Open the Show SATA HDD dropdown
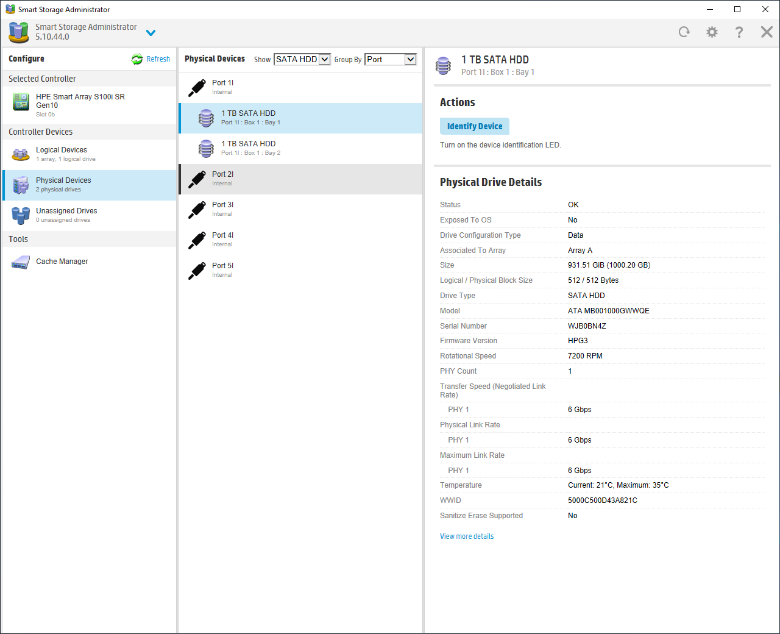This screenshot has width=780, height=634. coord(302,59)
